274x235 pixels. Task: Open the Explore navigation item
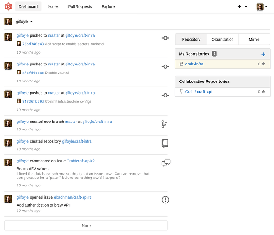[x=108, y=7]
